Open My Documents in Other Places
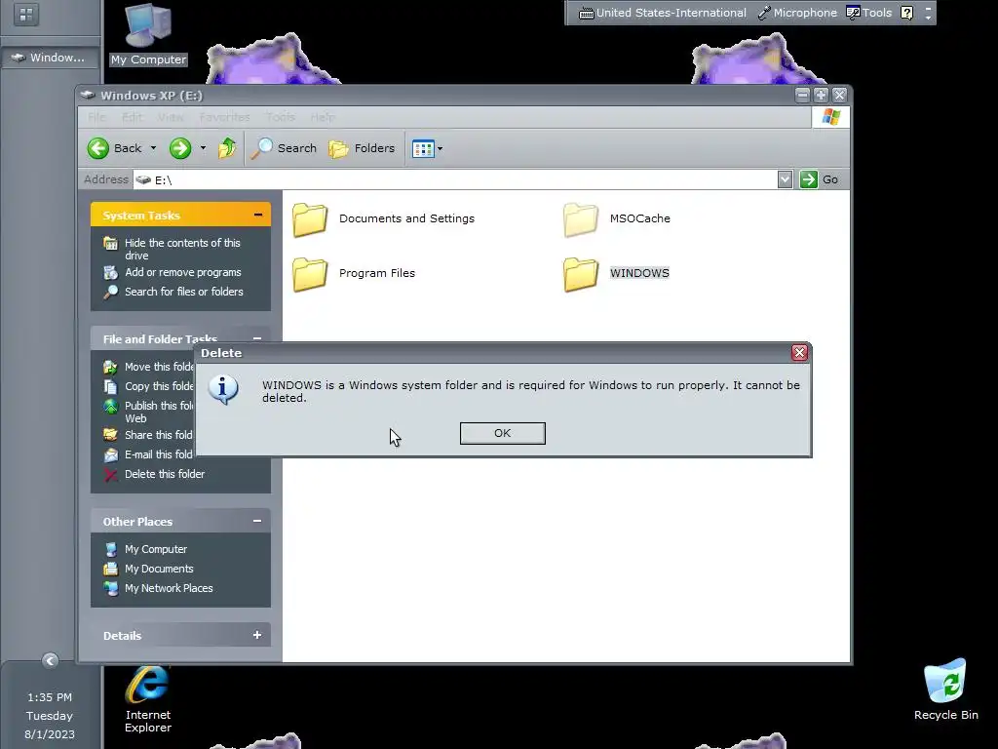Viewport: 998px width, 749px height. pos(159,569)
